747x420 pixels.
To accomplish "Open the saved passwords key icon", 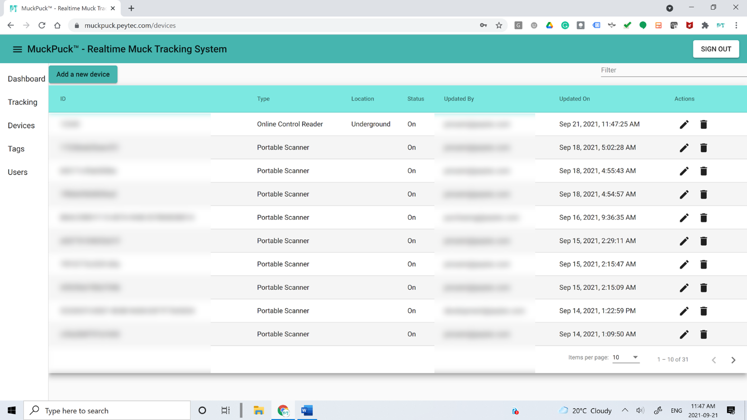I will pos(483,25).
